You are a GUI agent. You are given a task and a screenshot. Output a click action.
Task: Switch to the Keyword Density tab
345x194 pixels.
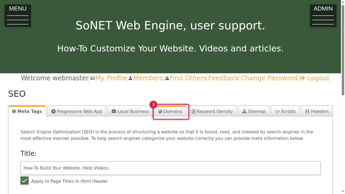coord(212,111)
